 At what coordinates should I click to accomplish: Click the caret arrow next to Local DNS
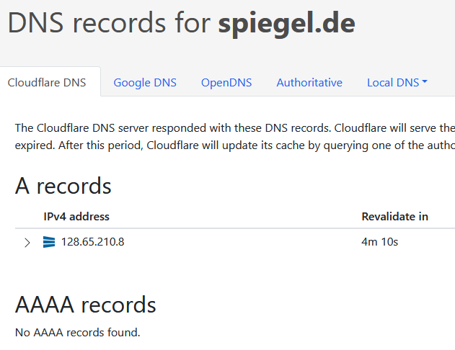pyautogui.click(x=425, y=82)
